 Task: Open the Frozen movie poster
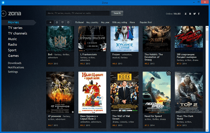[125, 39]
